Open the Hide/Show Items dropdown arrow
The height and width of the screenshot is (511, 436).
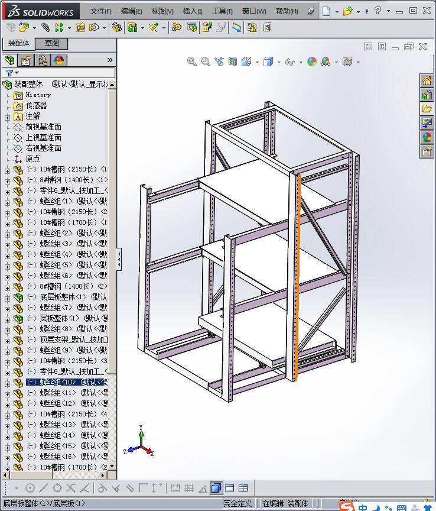pyautogui.click(x=301, y=62)
